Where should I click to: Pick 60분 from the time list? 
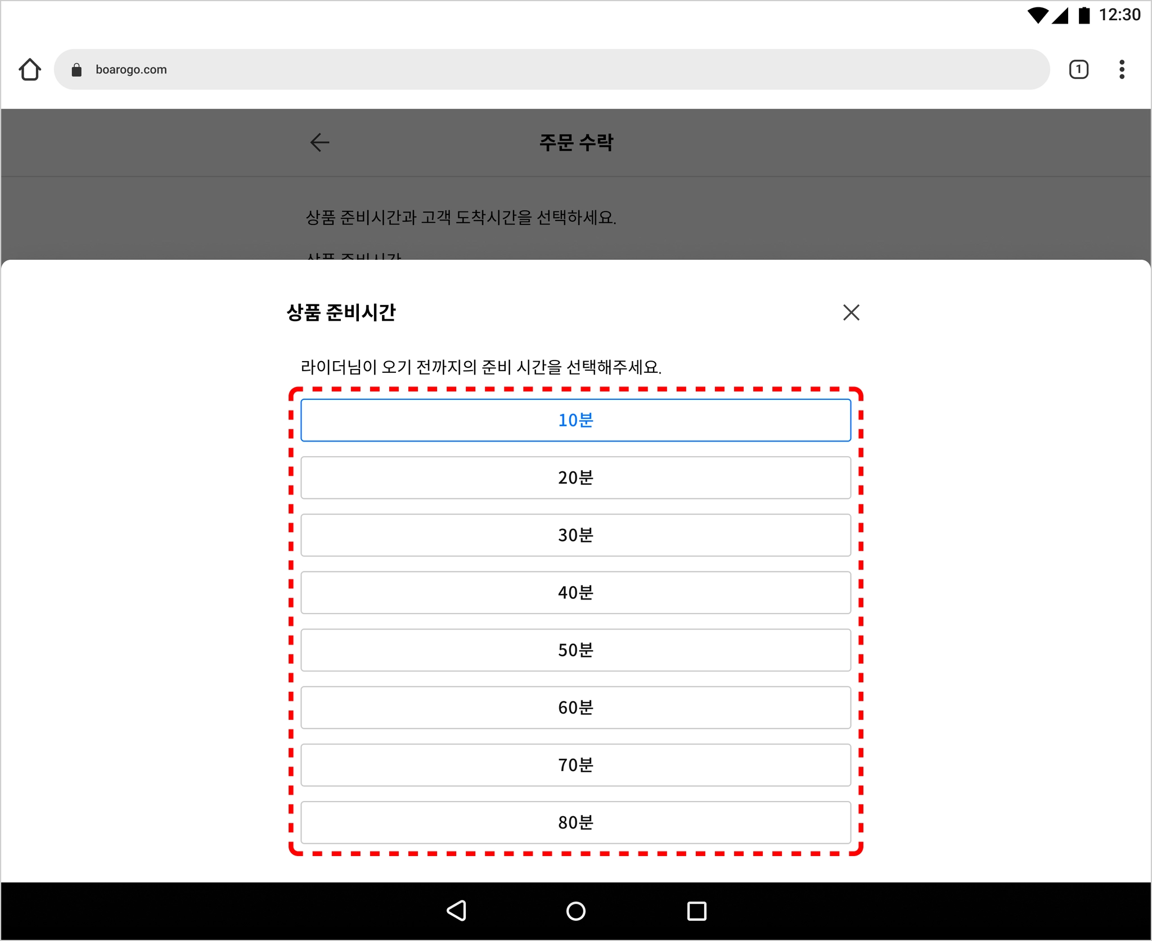click(575, 707)
